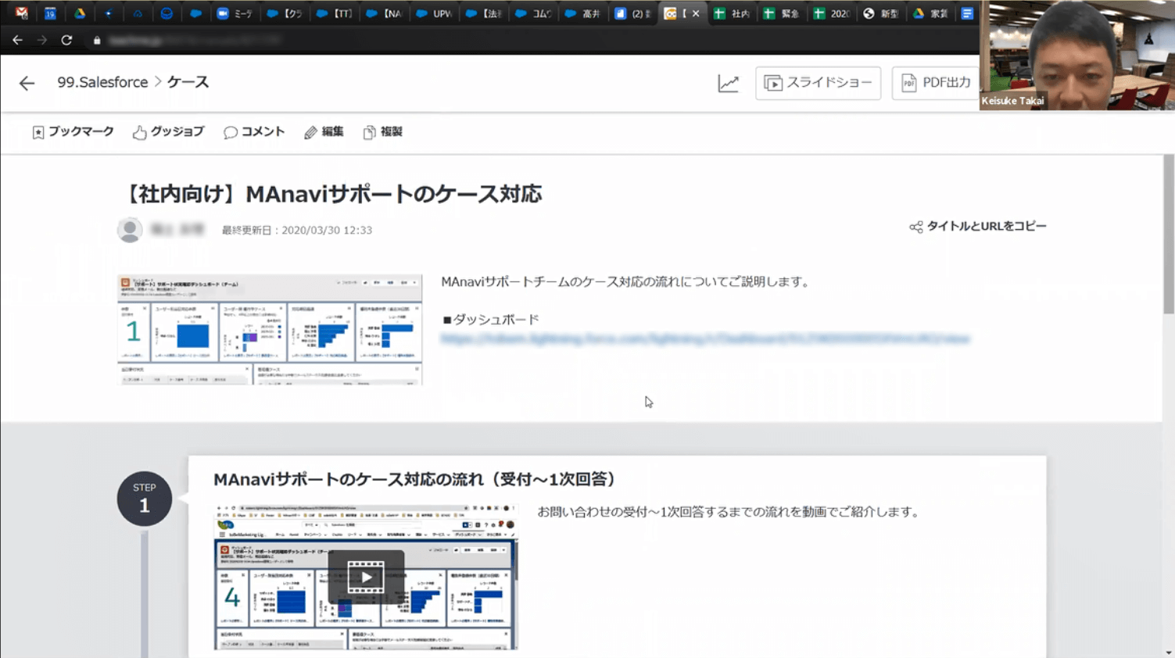Switch to the (2) browser tab

point(632,13)
